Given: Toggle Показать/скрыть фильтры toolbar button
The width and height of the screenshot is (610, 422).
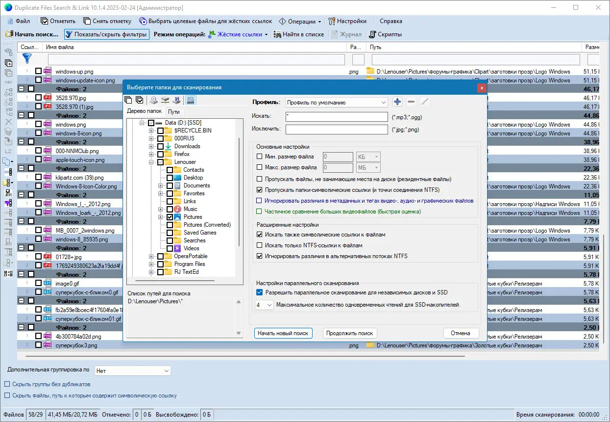Looking at the screenshot, I should coord(106,34).
